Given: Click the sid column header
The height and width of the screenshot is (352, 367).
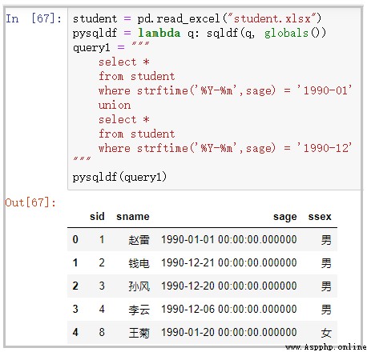Looking at the screenshot, I should [97, 216].
